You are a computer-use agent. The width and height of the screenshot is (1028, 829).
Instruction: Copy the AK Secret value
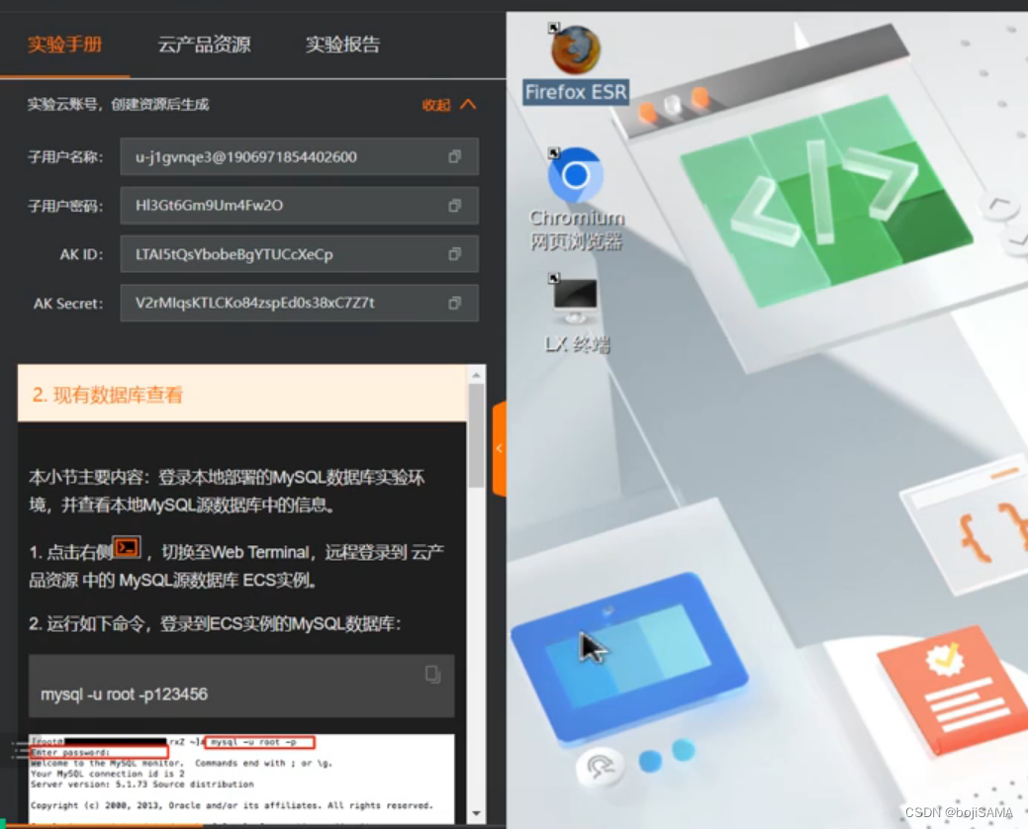point(454,303)
